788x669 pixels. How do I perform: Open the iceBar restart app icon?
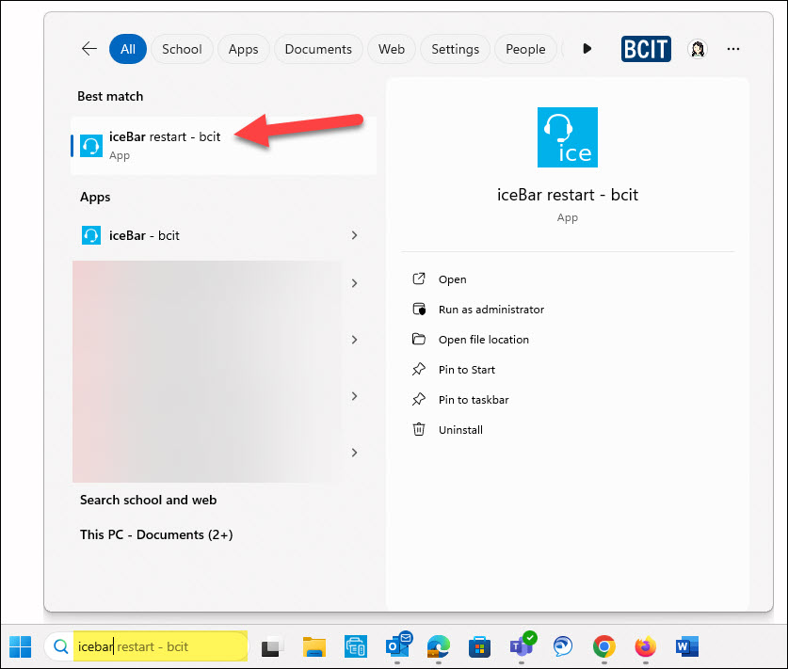point(90,146)
